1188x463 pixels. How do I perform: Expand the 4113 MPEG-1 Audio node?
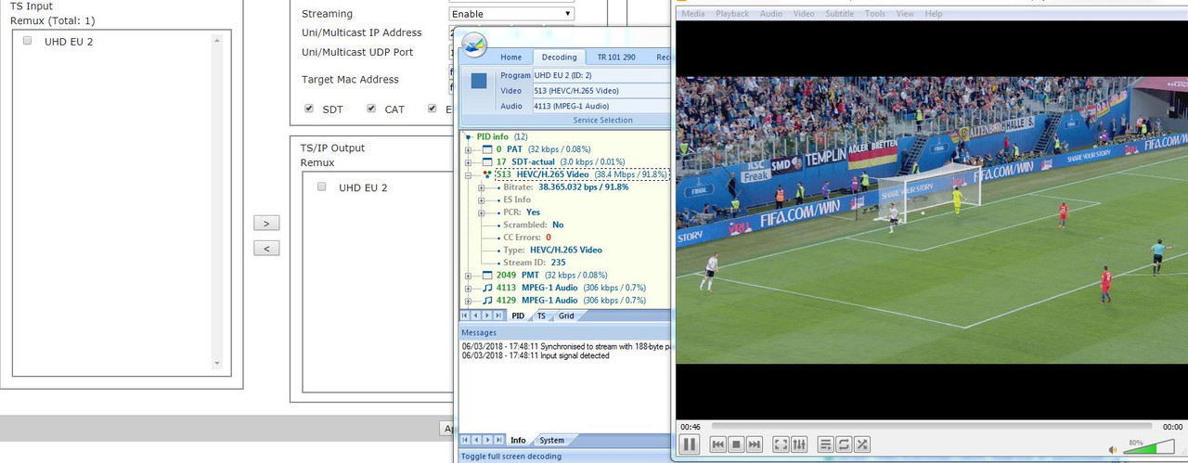(470, 288)
